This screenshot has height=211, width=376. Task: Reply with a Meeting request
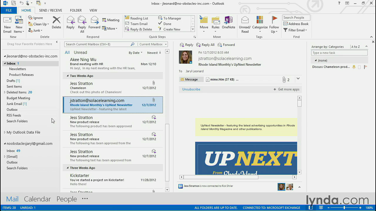click(x=111, y=20)
